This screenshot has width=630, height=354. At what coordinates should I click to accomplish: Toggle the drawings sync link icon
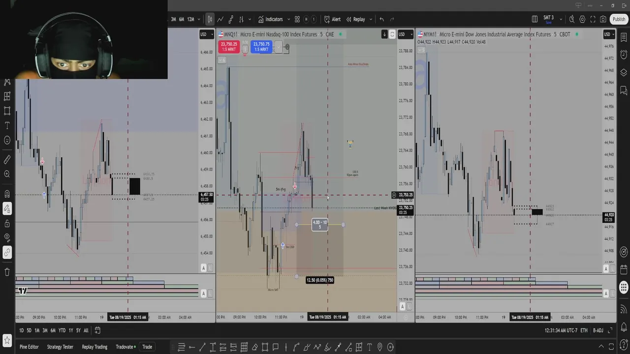click(x=7, y=253)
